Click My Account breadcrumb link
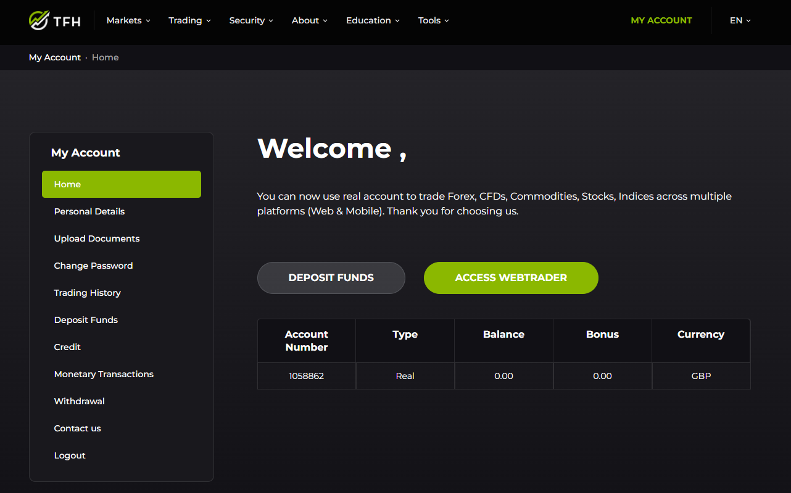The width and height of the screenshot is (791, 493). click(55, 57)
